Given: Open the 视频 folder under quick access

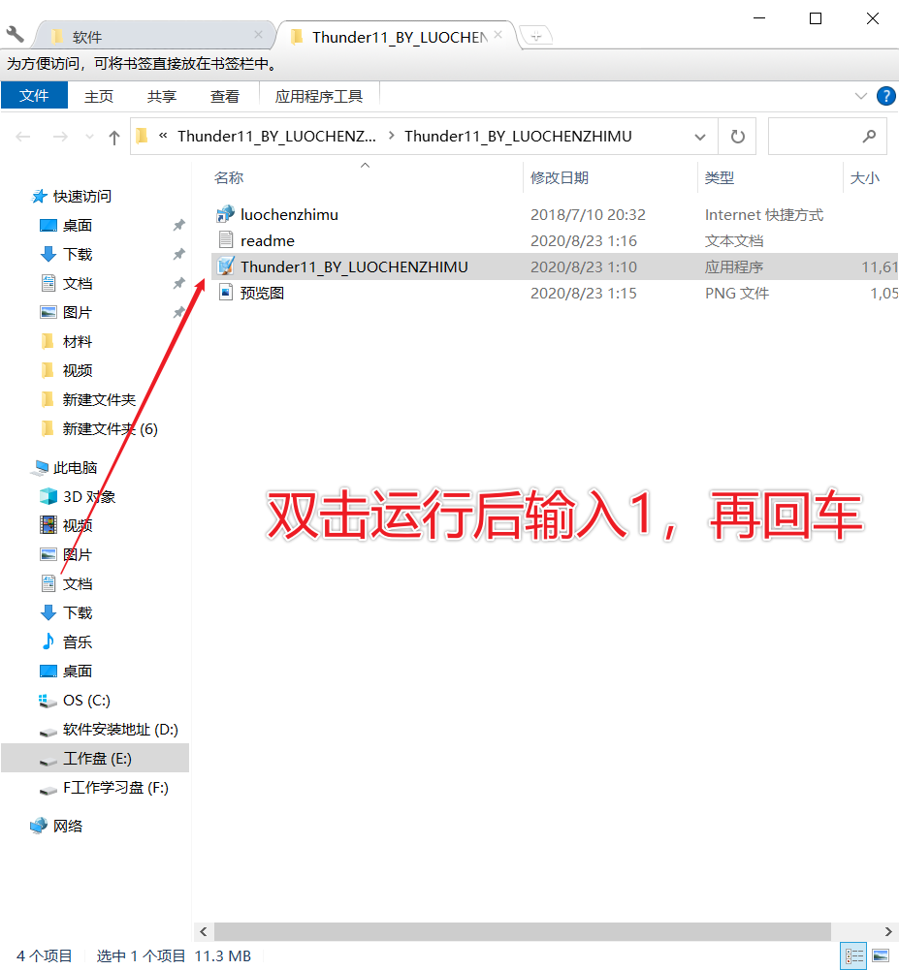Looking at the screenshot, I should tap(78, 370).
